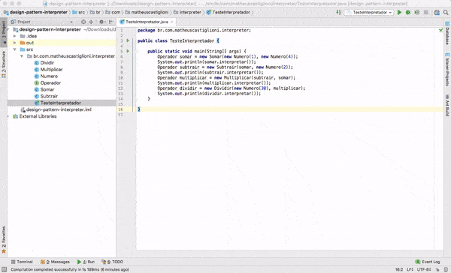This screenshot has width=451, height=273.
Task: Open the Event Log
Action: click(x=428, y=262)
